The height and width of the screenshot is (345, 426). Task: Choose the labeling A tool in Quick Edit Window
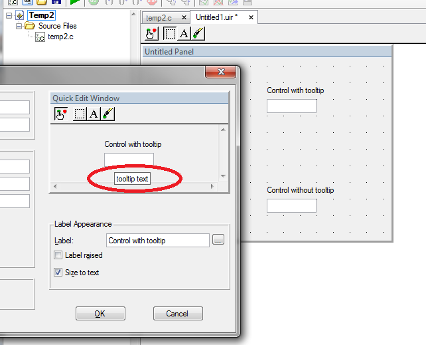[x=94, y=114]
